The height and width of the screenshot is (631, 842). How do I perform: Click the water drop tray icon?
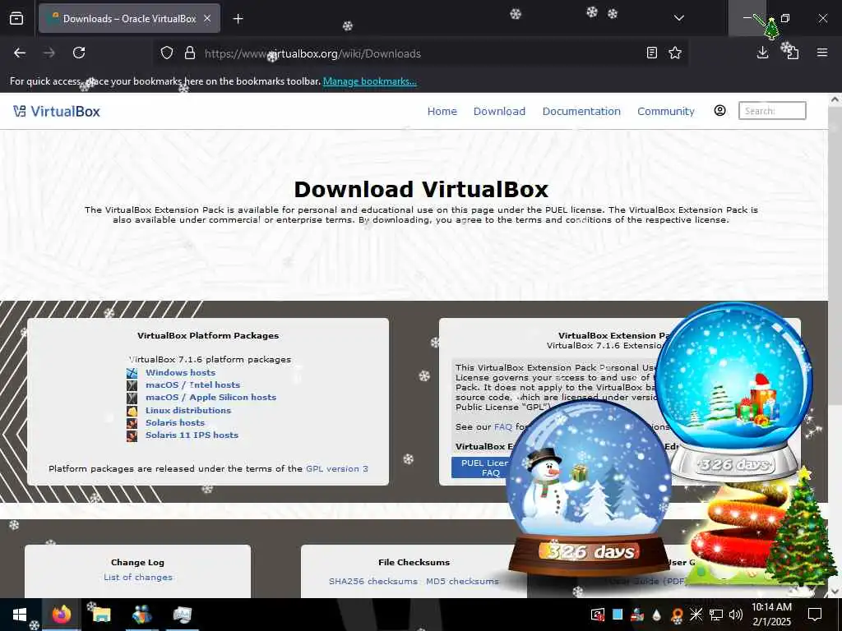click(x=656, y=615)
